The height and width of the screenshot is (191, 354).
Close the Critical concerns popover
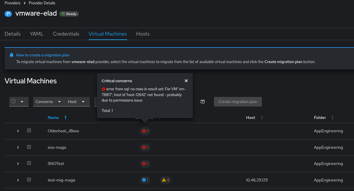tap(186, 81)
